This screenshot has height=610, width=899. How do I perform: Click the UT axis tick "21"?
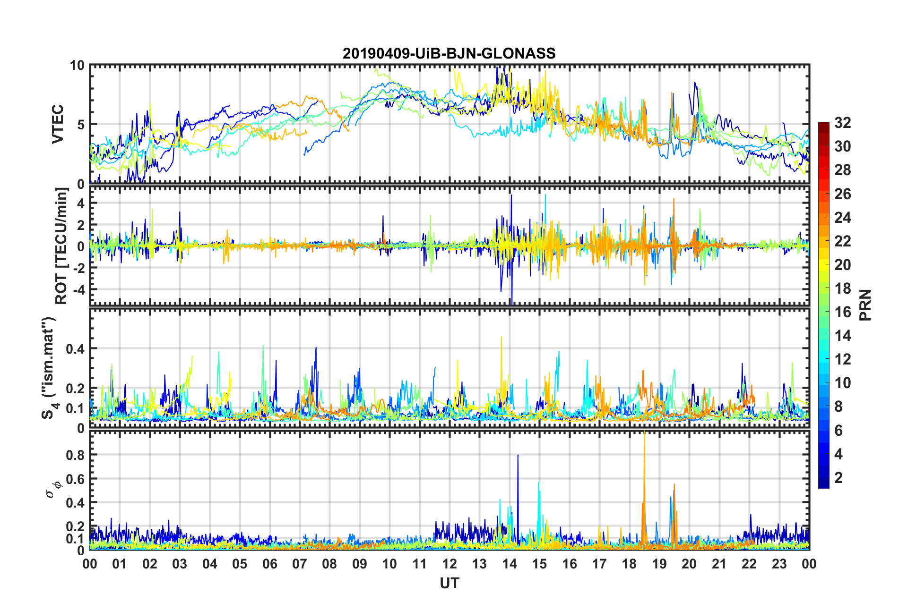click(x=719, y=564)
